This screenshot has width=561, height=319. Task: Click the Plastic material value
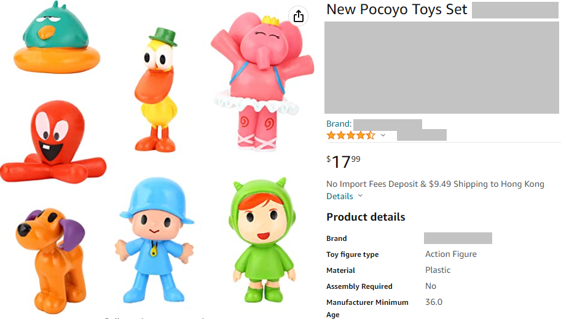point(437,270)
